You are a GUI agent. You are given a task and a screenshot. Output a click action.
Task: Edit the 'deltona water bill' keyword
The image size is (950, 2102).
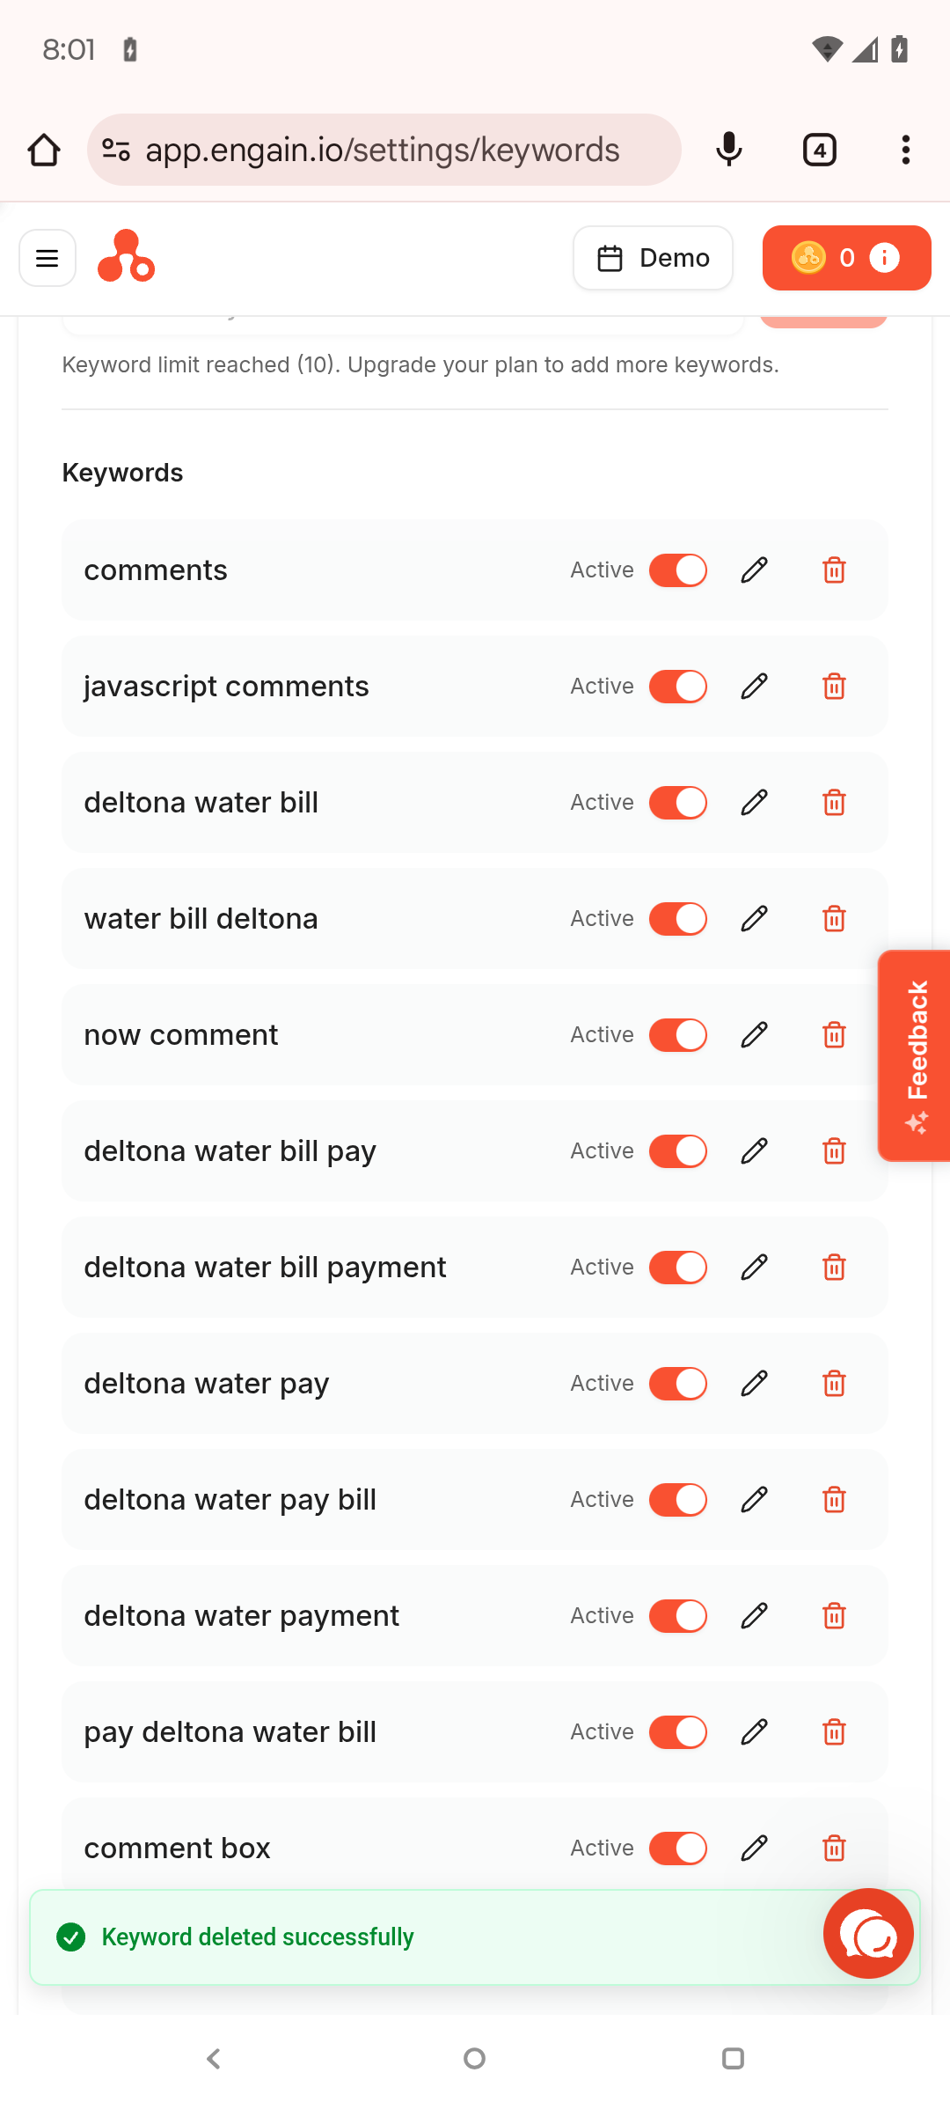(755, 803)
